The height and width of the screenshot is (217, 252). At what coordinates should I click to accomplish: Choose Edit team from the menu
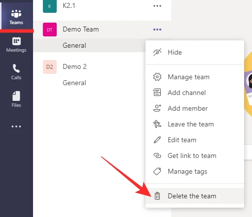tap(195, 140)
